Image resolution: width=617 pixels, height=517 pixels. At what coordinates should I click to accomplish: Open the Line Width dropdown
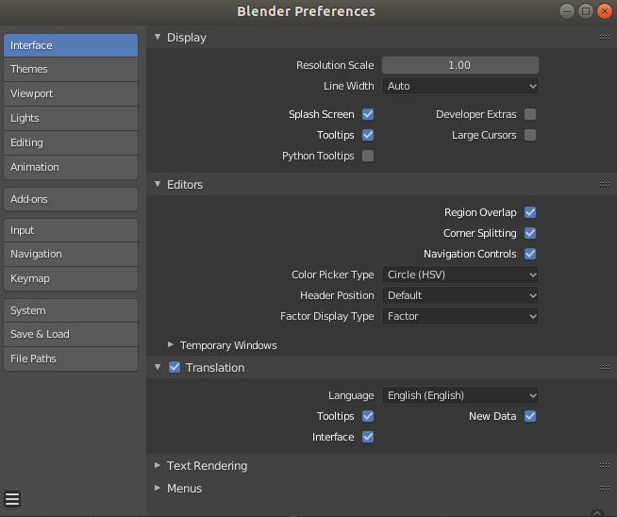460,86
